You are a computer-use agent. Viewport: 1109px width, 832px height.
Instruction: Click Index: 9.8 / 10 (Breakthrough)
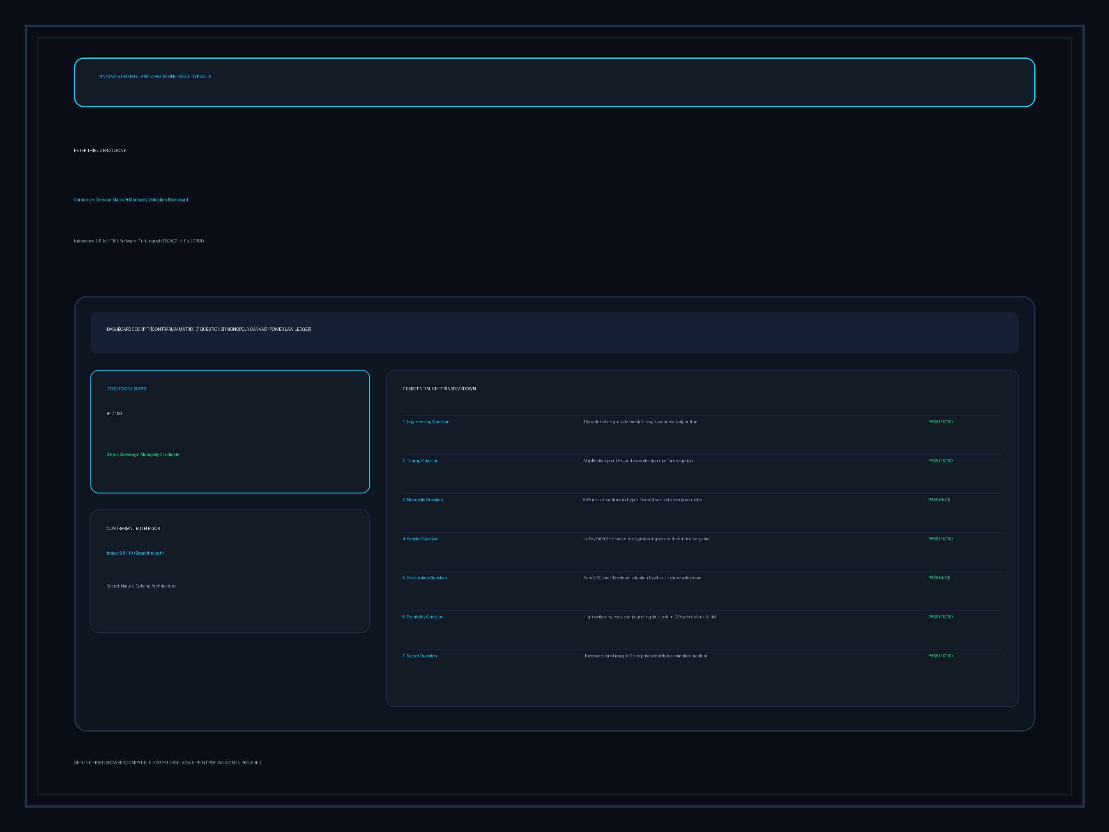136,553
